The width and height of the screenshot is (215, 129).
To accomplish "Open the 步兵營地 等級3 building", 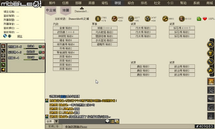I will pos(104,40).
